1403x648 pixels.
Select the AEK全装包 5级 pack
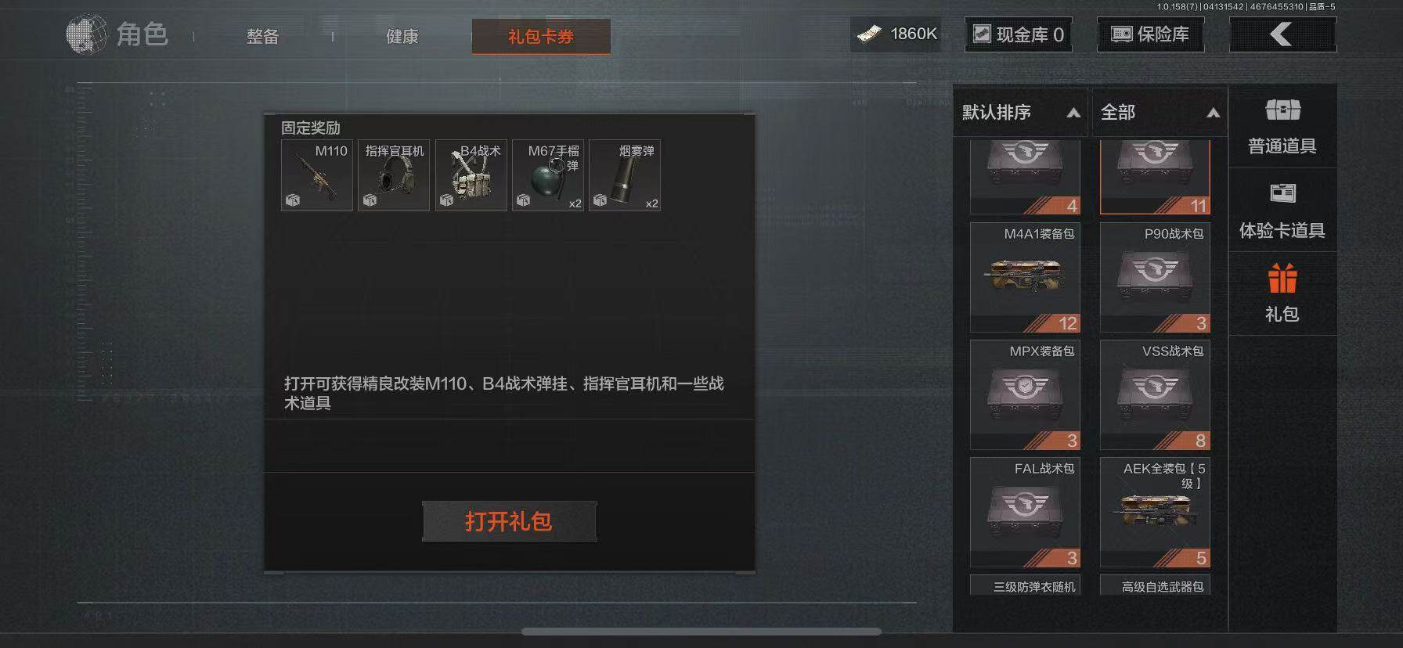(x=1155, y=513)
